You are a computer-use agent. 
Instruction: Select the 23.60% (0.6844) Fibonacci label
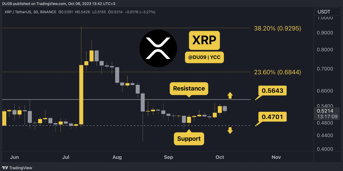(x=277, y=72)
